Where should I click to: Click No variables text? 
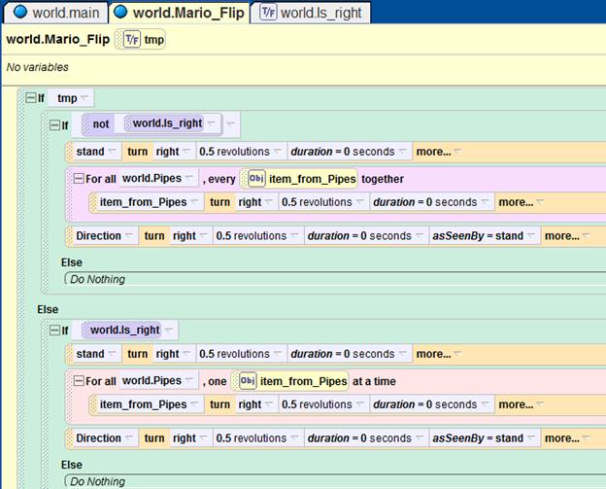click(38, 67)
